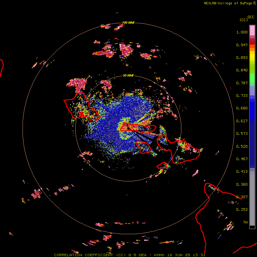The height and width of the screenshot is (257, 257).
Task: Click the TH label on the color scale
Action: [x=245, y=222]
